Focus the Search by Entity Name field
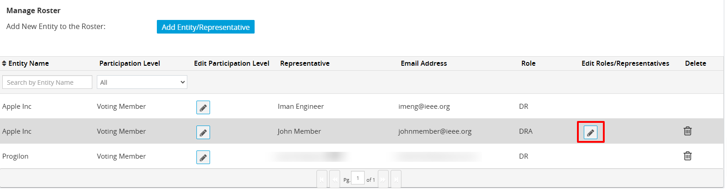The image size is (727, 189). [x=47, y=82]
